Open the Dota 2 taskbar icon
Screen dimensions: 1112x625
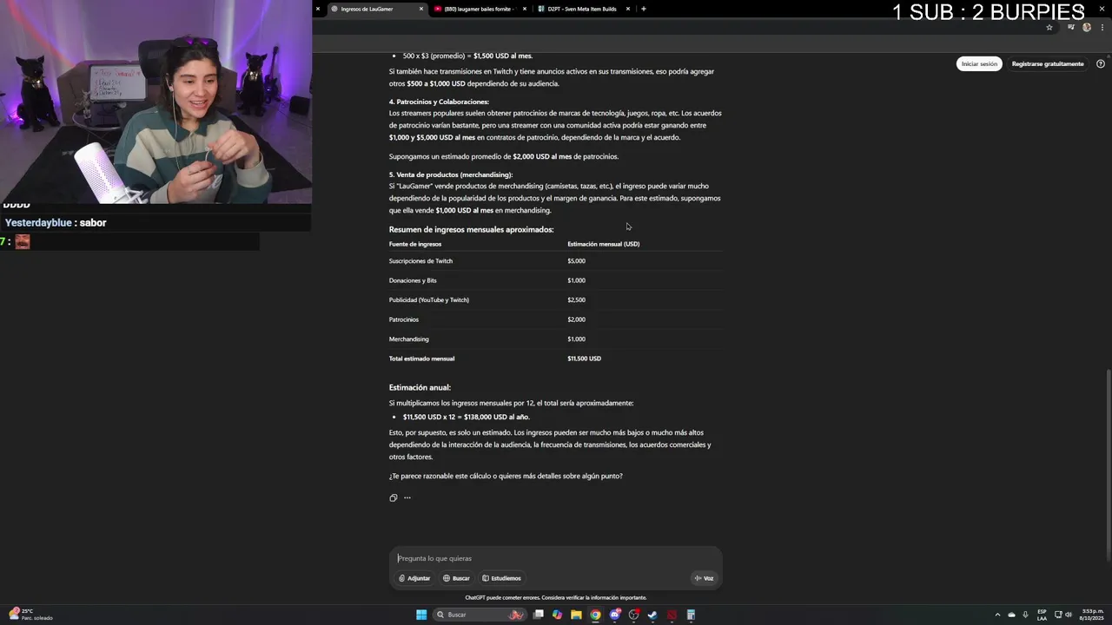(x=672, y=615)
